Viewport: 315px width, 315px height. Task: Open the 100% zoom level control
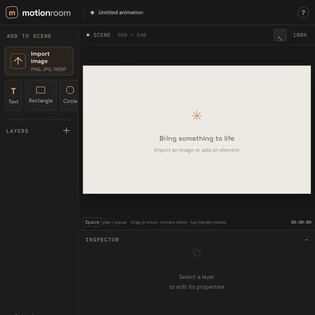[x=300, y=35]
